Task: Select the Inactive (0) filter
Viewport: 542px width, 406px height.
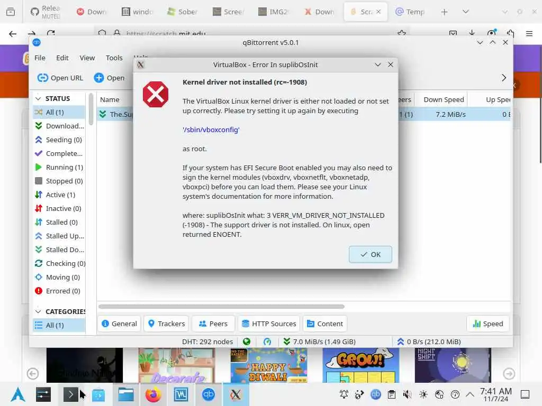Action: coord(59,208)
